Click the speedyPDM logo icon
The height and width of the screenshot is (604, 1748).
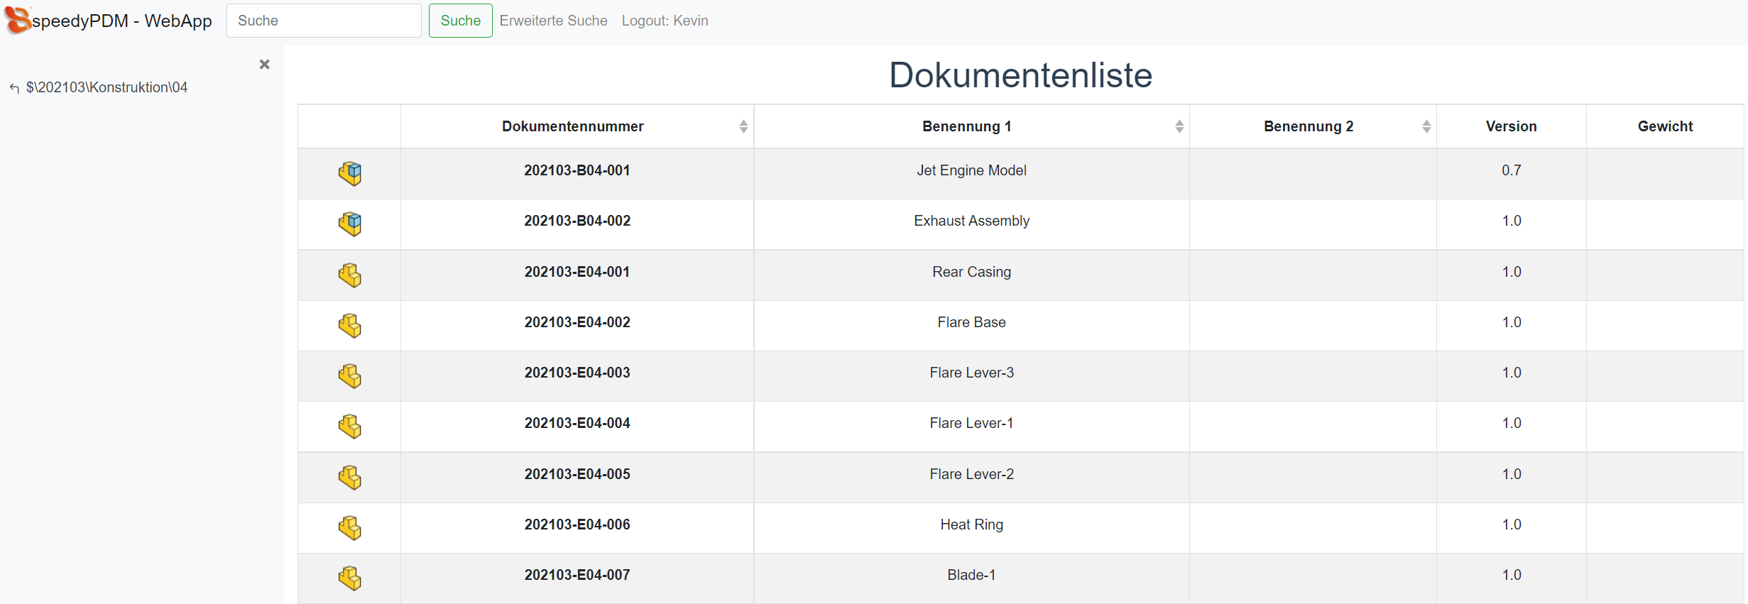click(x=18, y=20)
